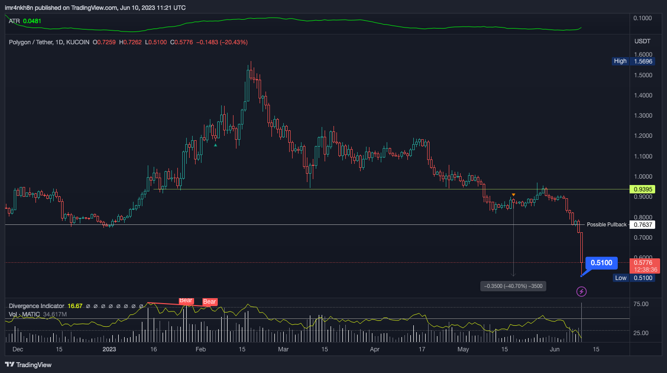
Task: Click the change −0.1483 (−20.43%)
Action: pos(222,42)
